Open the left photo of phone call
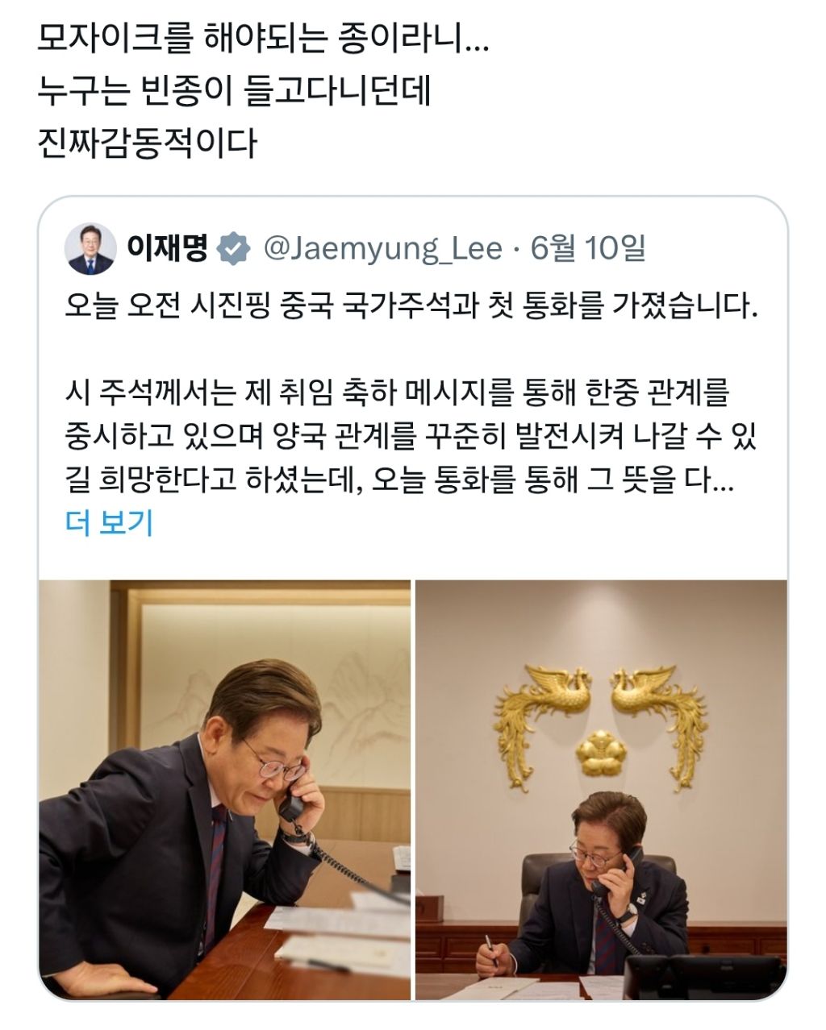Viewport: 826px width, 1030px height. coord(224,789)
